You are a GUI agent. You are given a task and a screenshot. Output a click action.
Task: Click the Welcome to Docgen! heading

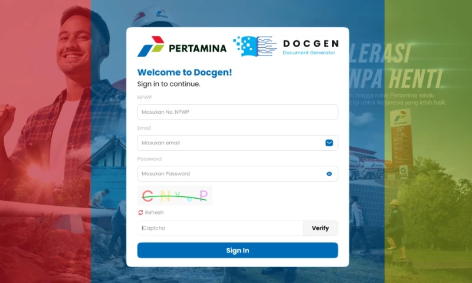(x=185, y=73)
